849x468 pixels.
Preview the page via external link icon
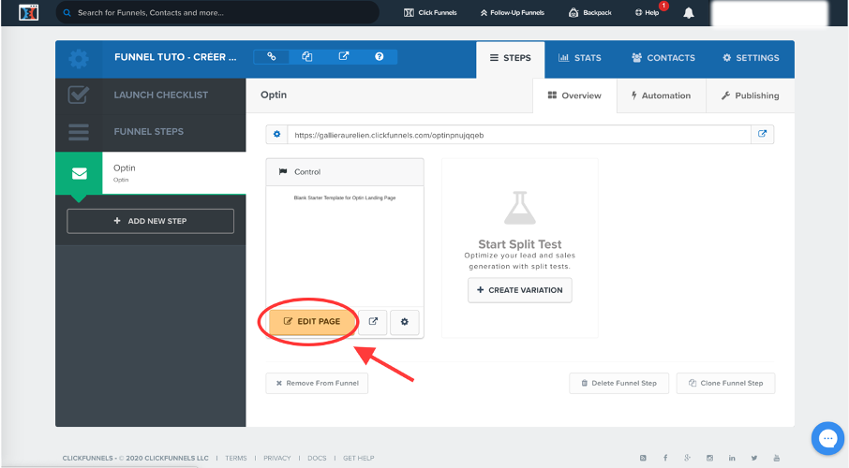pos(373,322)
